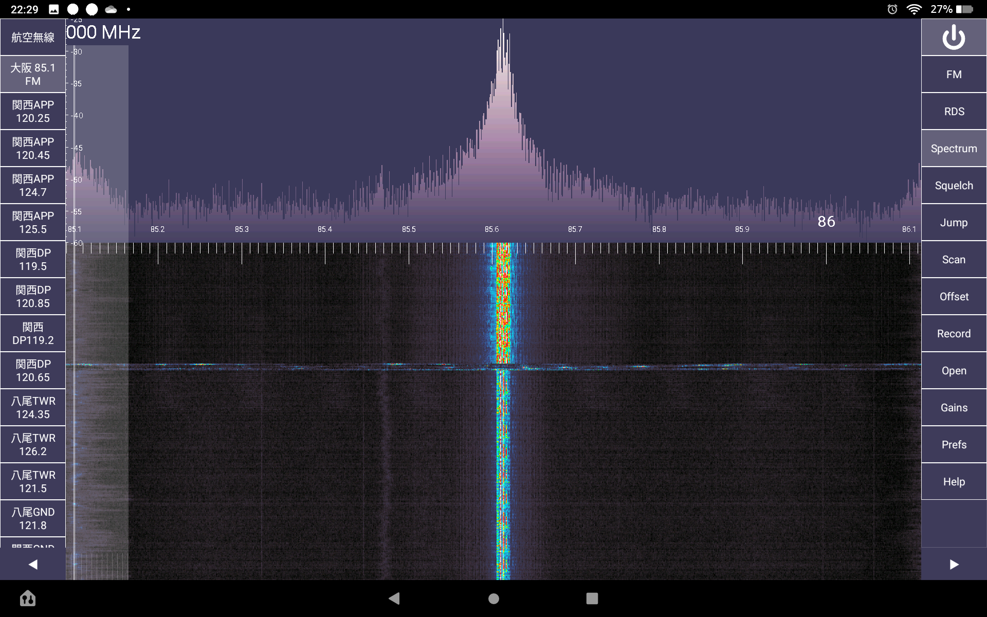Toggle the Spectrum display button

click(x=954, y=149)
